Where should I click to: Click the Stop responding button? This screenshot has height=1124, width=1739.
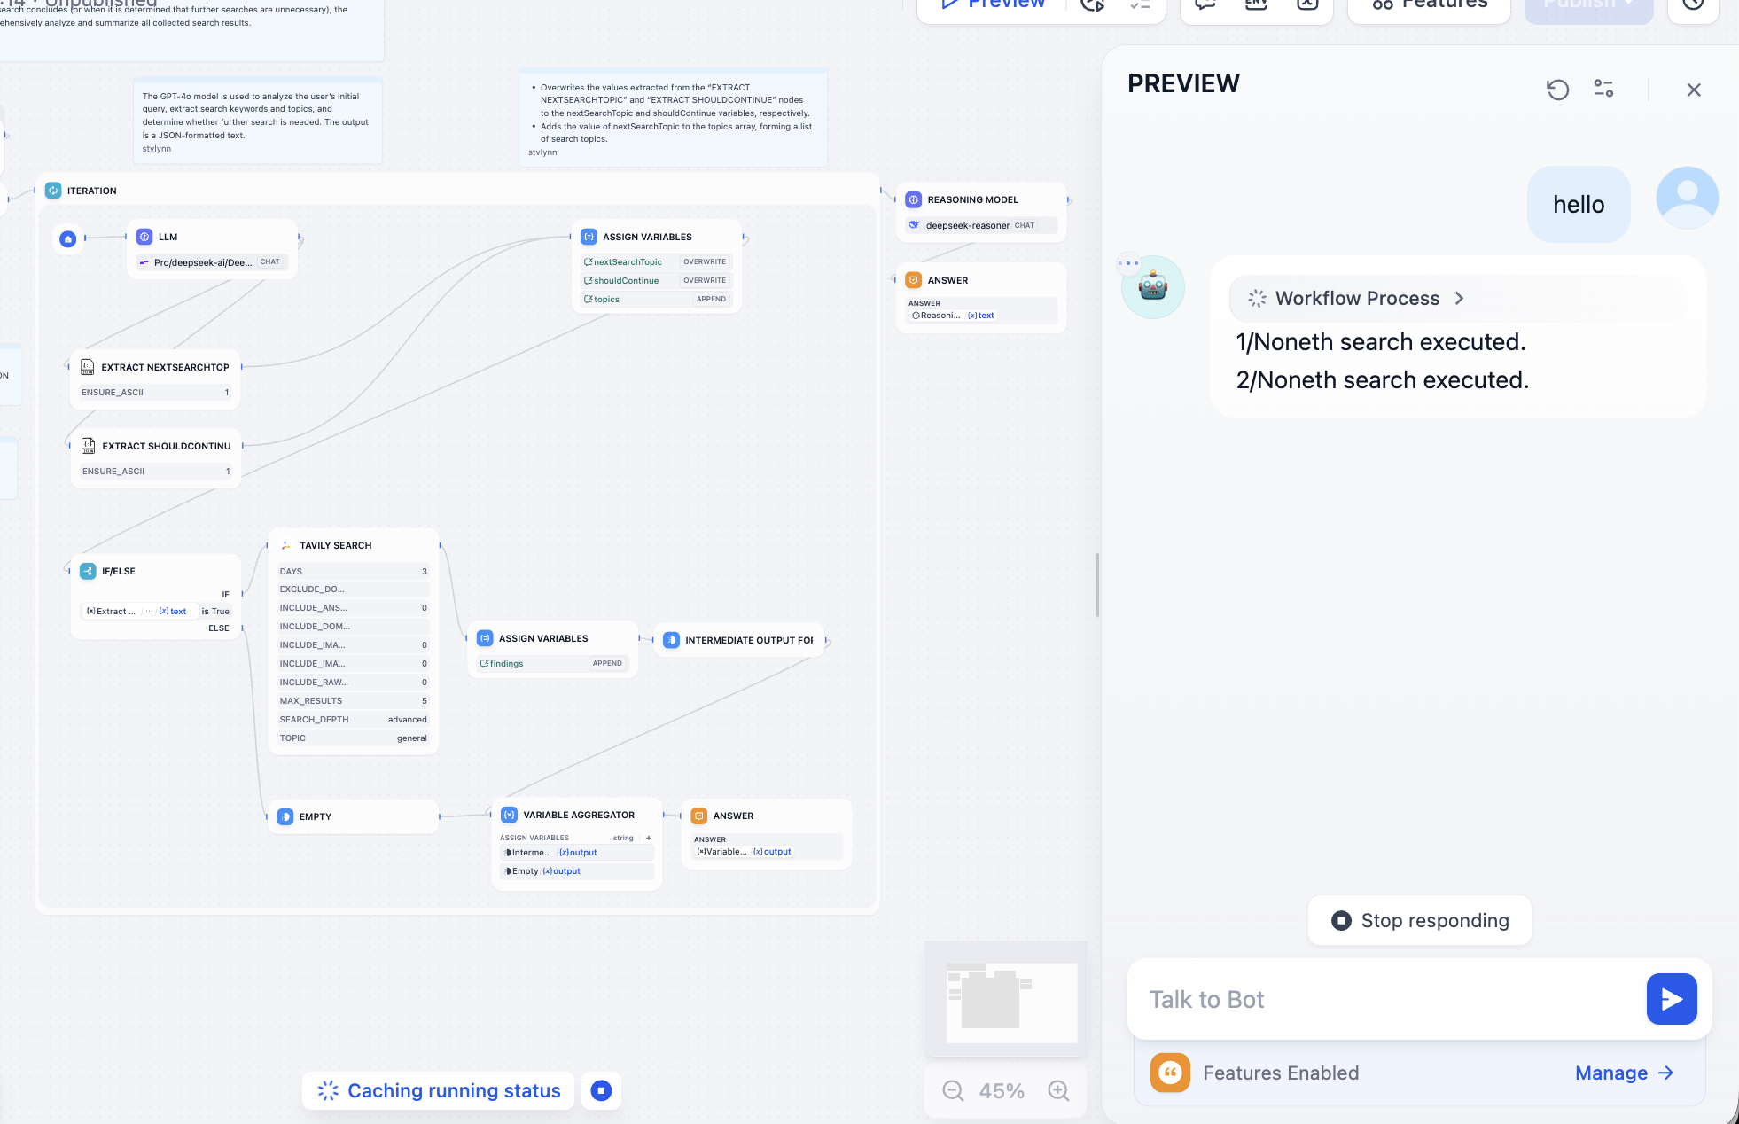pos(1419,920)
